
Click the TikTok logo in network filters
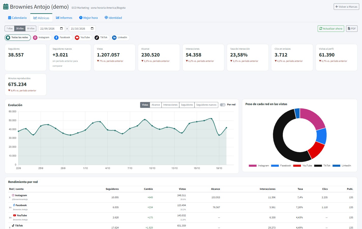[97, 38]
